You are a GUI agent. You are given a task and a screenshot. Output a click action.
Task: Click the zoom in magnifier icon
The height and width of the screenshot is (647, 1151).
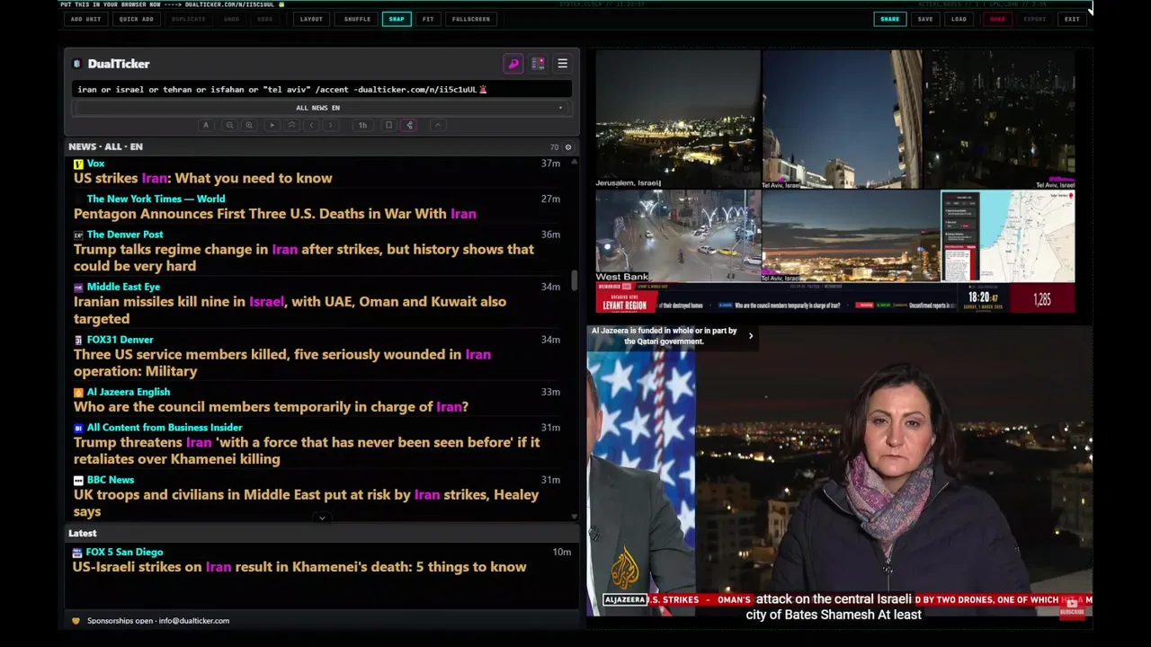249,126
